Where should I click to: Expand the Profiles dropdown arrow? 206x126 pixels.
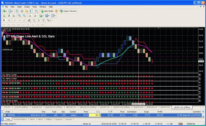point(12,11)
